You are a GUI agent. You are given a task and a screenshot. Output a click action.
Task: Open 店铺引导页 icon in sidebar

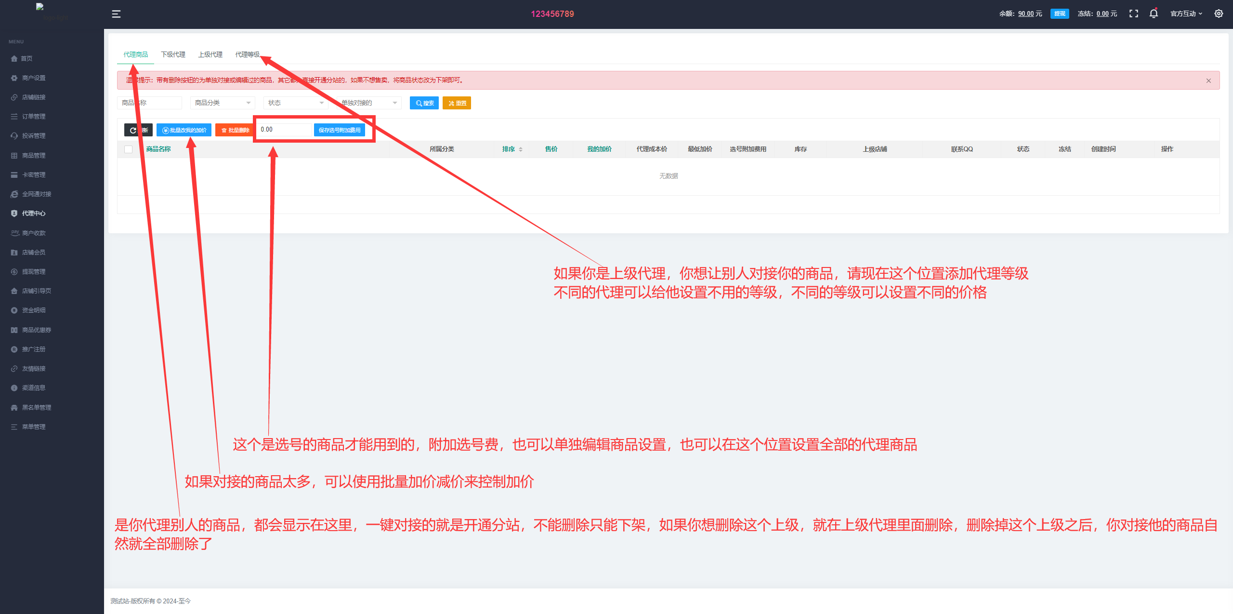[x=14, y=291]
